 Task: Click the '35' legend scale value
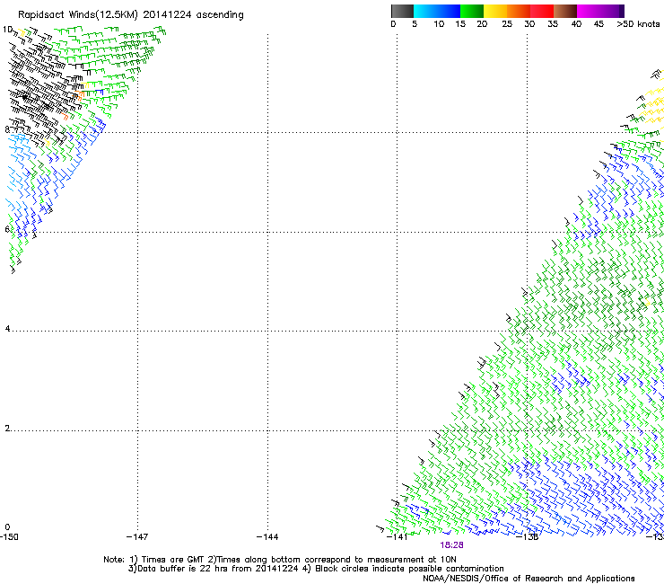click(553, 24)
